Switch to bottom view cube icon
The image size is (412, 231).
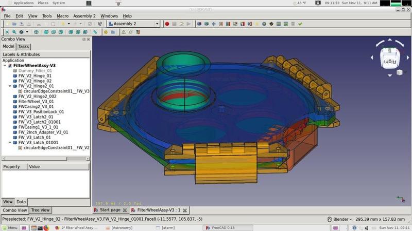pyautogui.click(x=78, y=32)
